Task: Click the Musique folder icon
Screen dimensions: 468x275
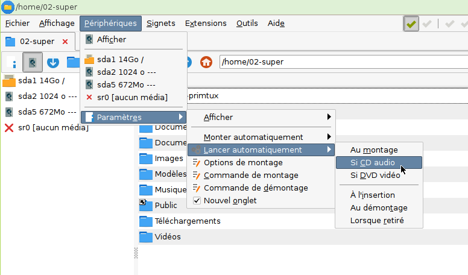Action: click(x=146, y=189)
